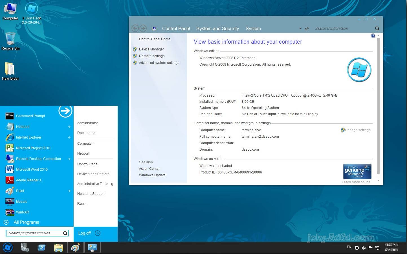Image resolution: width=407 pixels, height=254 pixels.
Task: Open Advanced system settings link
Action: pos(159,63)
